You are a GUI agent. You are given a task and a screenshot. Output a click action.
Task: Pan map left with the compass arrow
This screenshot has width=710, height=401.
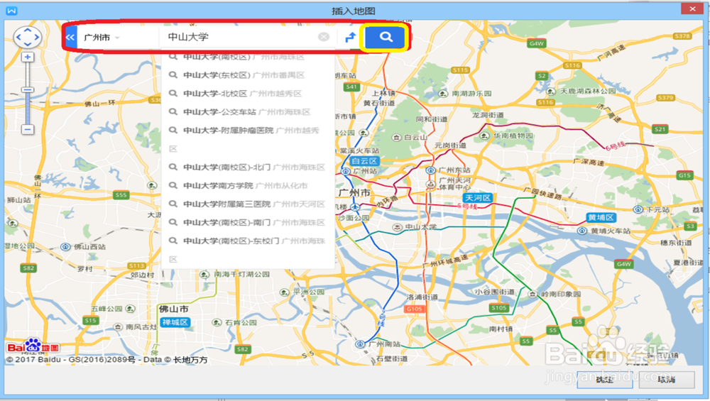[19, 37]
